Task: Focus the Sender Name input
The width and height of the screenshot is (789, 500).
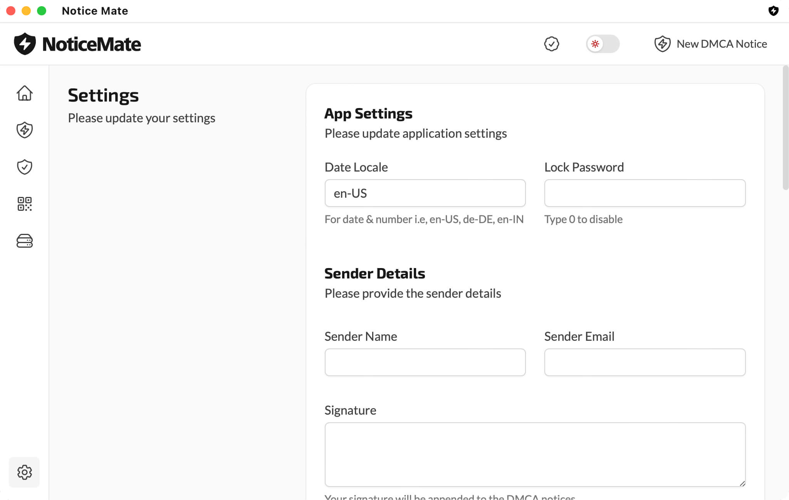Action: point(425,362)
